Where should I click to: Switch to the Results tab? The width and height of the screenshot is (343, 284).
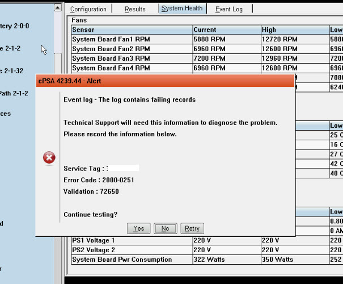[135, 9]
